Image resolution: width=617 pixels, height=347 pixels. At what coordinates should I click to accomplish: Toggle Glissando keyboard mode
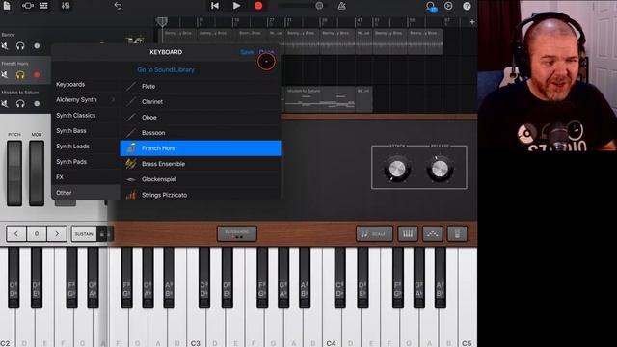pos(237,233)
